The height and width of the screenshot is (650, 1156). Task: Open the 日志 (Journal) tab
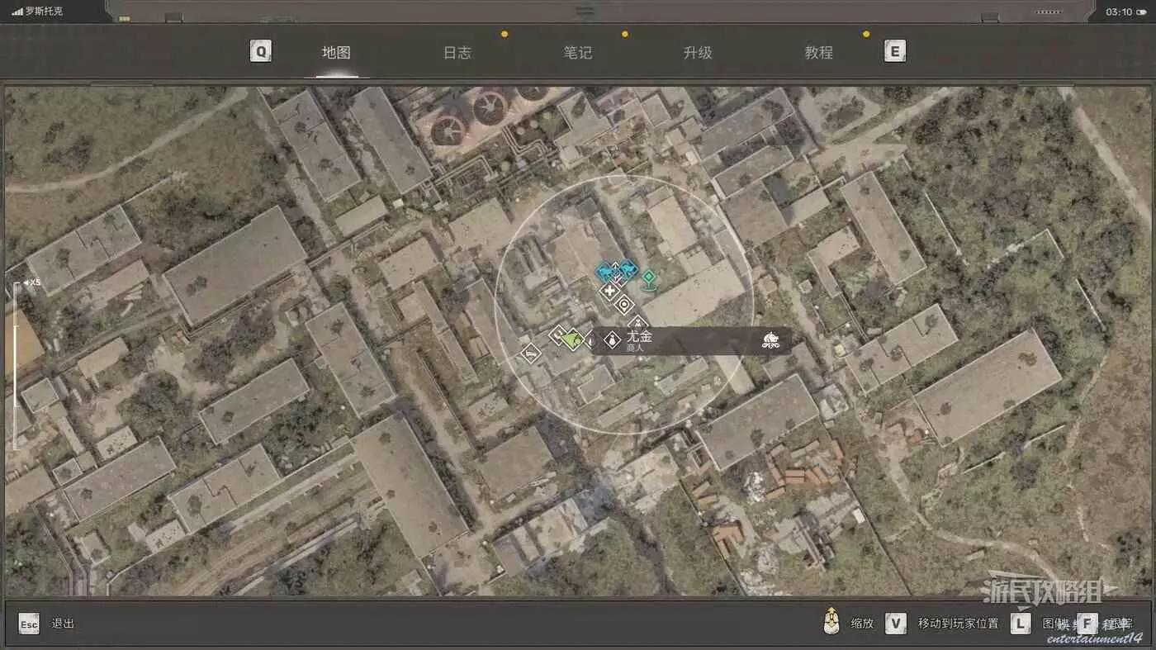(x=457, y=53)
